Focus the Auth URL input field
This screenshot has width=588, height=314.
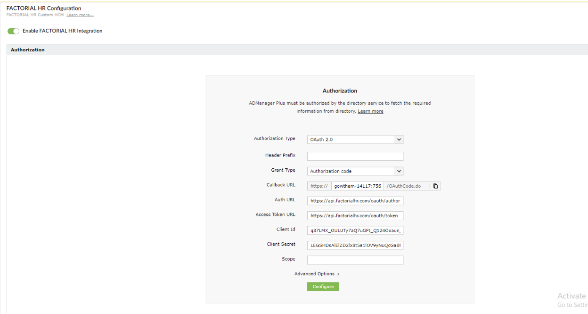click(355, 201)
